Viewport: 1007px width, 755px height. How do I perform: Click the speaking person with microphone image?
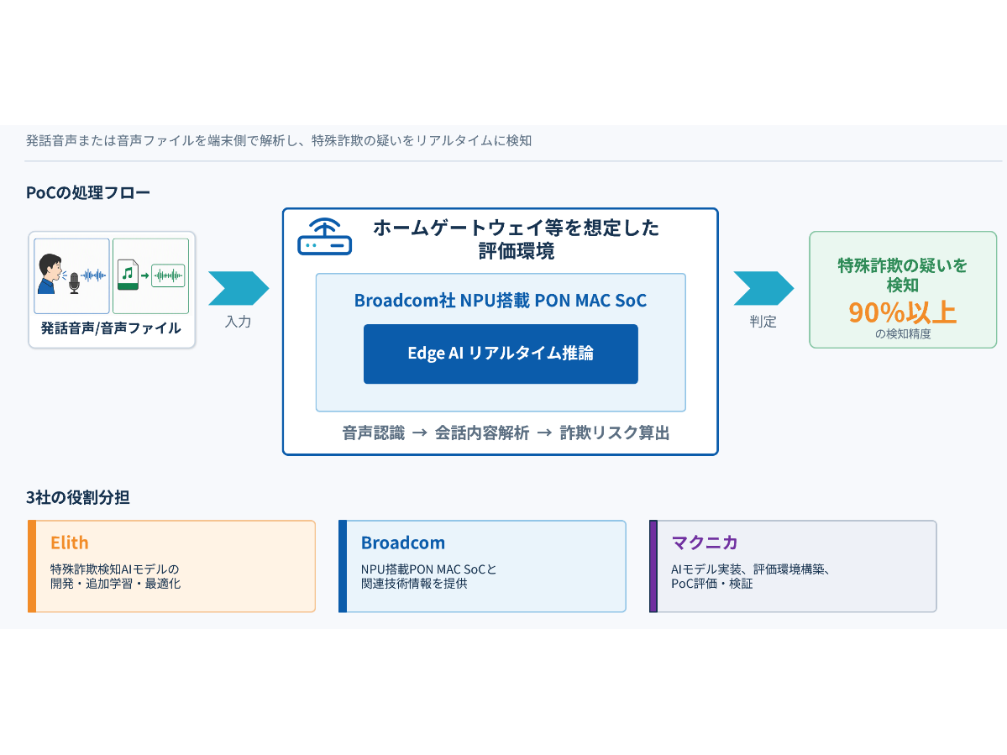coord(72,276)
